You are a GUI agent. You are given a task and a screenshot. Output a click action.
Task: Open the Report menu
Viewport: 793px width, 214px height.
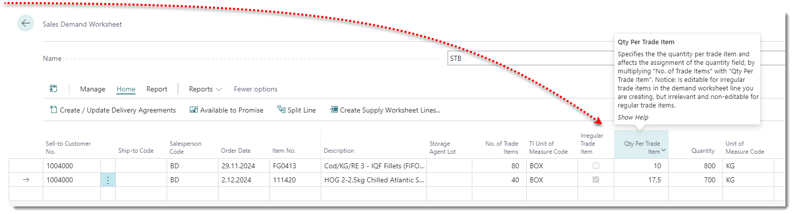[157, 89]
